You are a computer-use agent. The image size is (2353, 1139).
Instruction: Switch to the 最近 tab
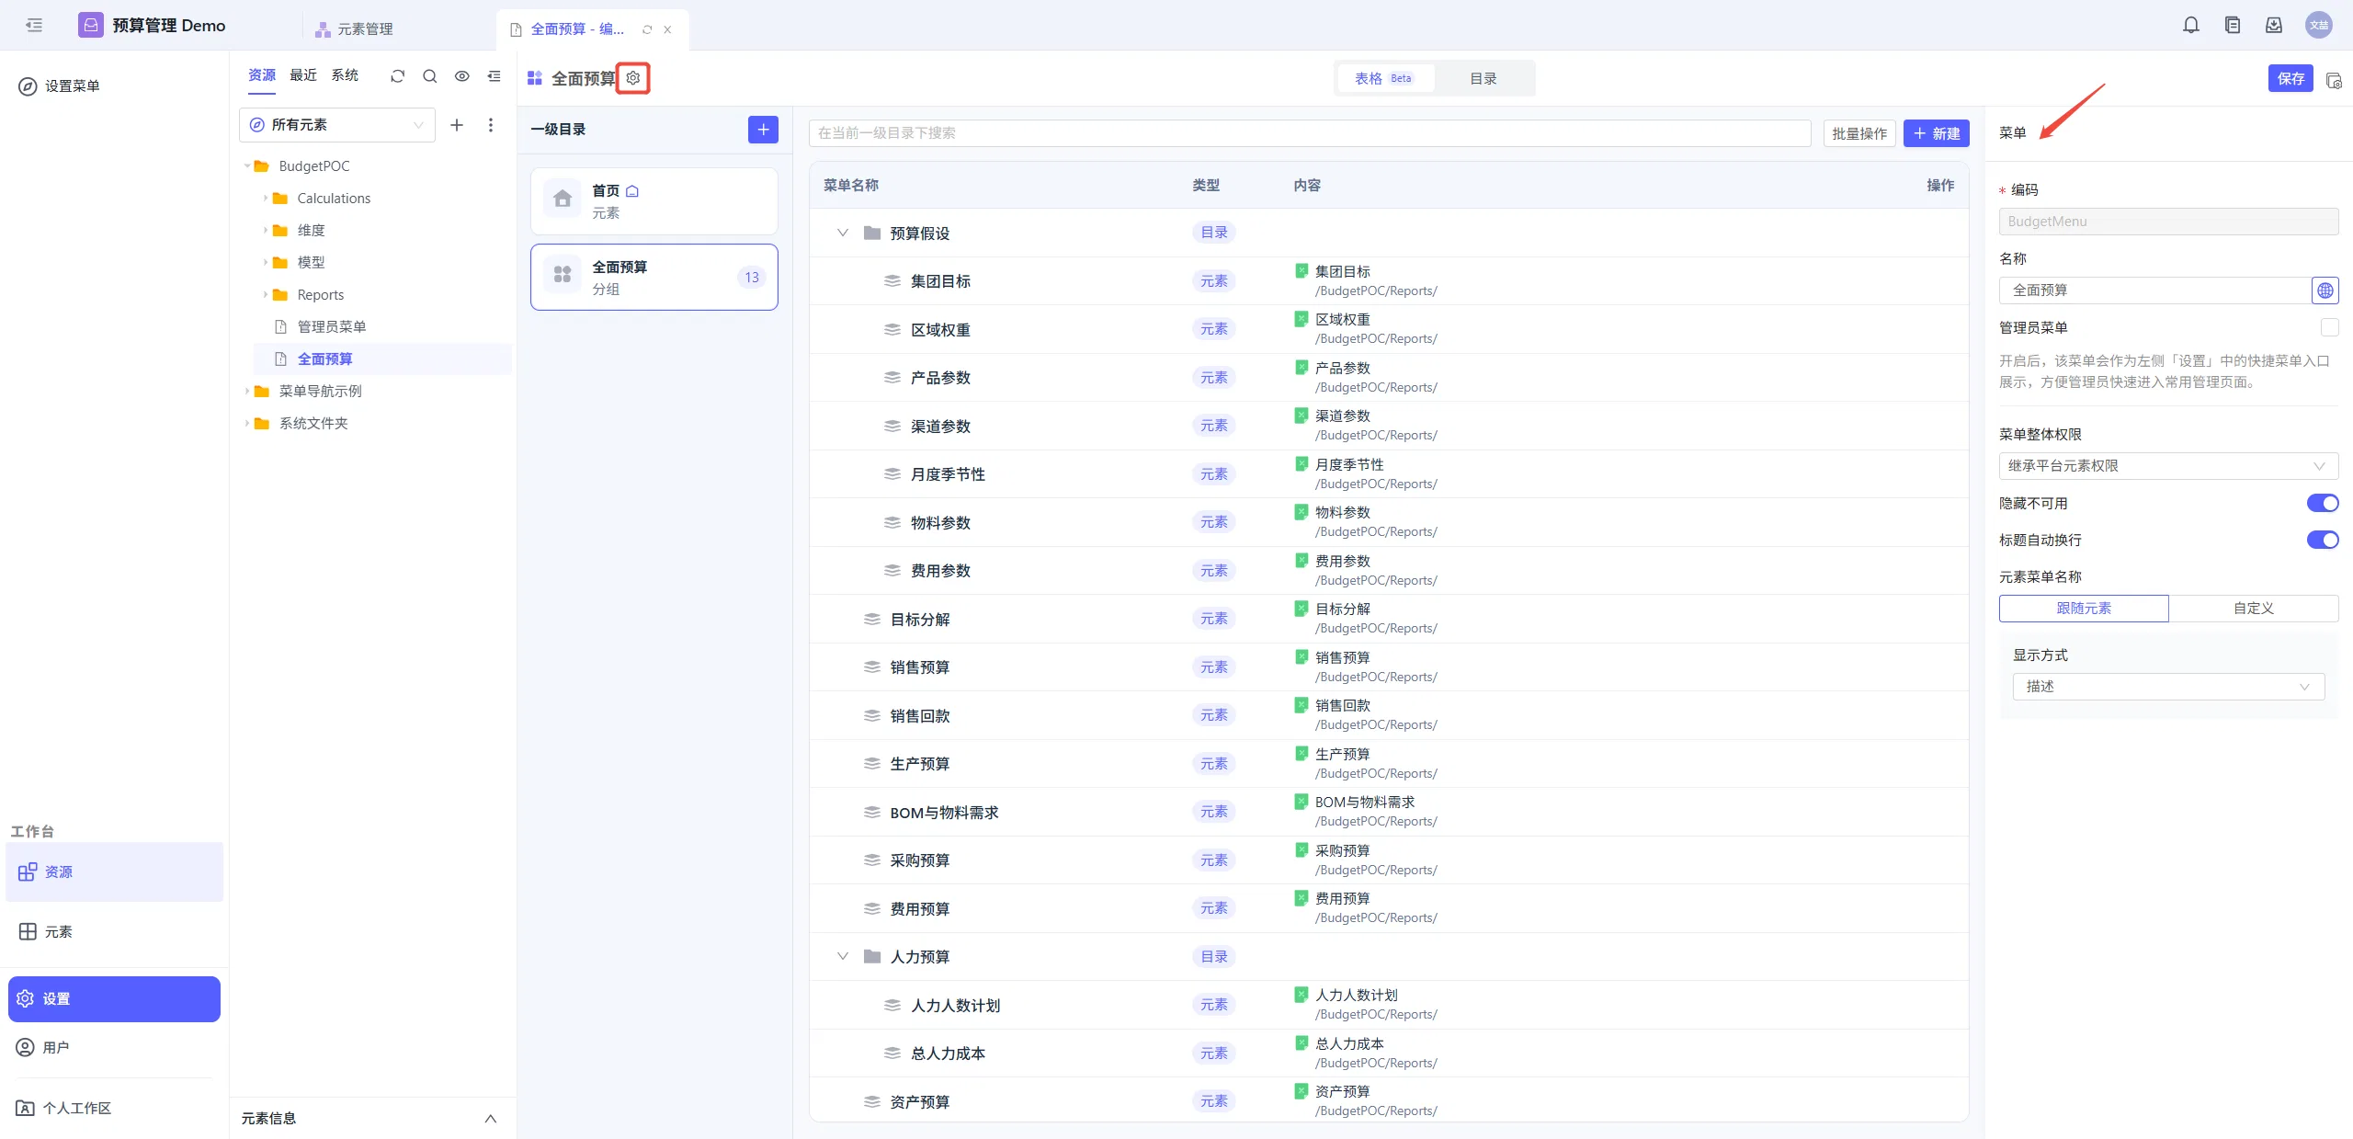tap(303, 75)
